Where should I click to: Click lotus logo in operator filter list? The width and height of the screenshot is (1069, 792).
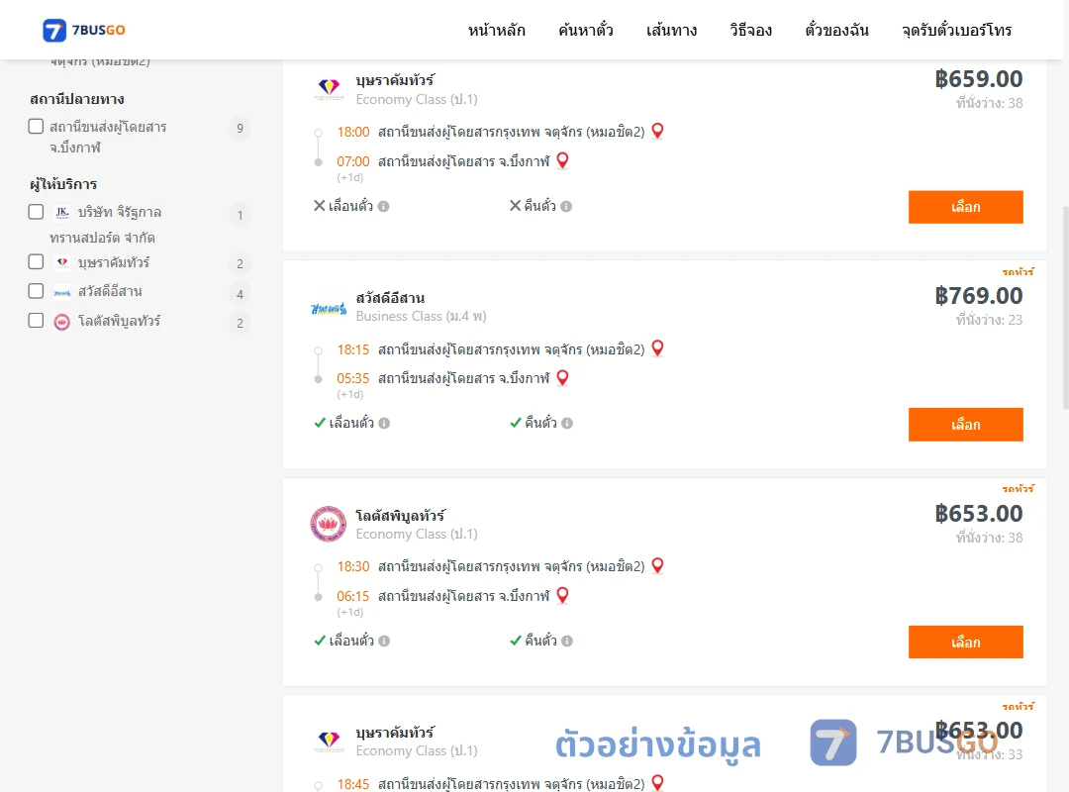[x=62, y=322]
